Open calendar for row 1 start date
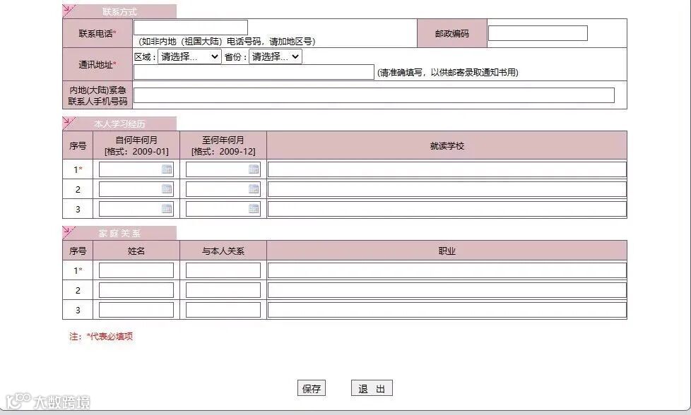The height and width of the screenshot is (415, 691). tap(167, 169)
